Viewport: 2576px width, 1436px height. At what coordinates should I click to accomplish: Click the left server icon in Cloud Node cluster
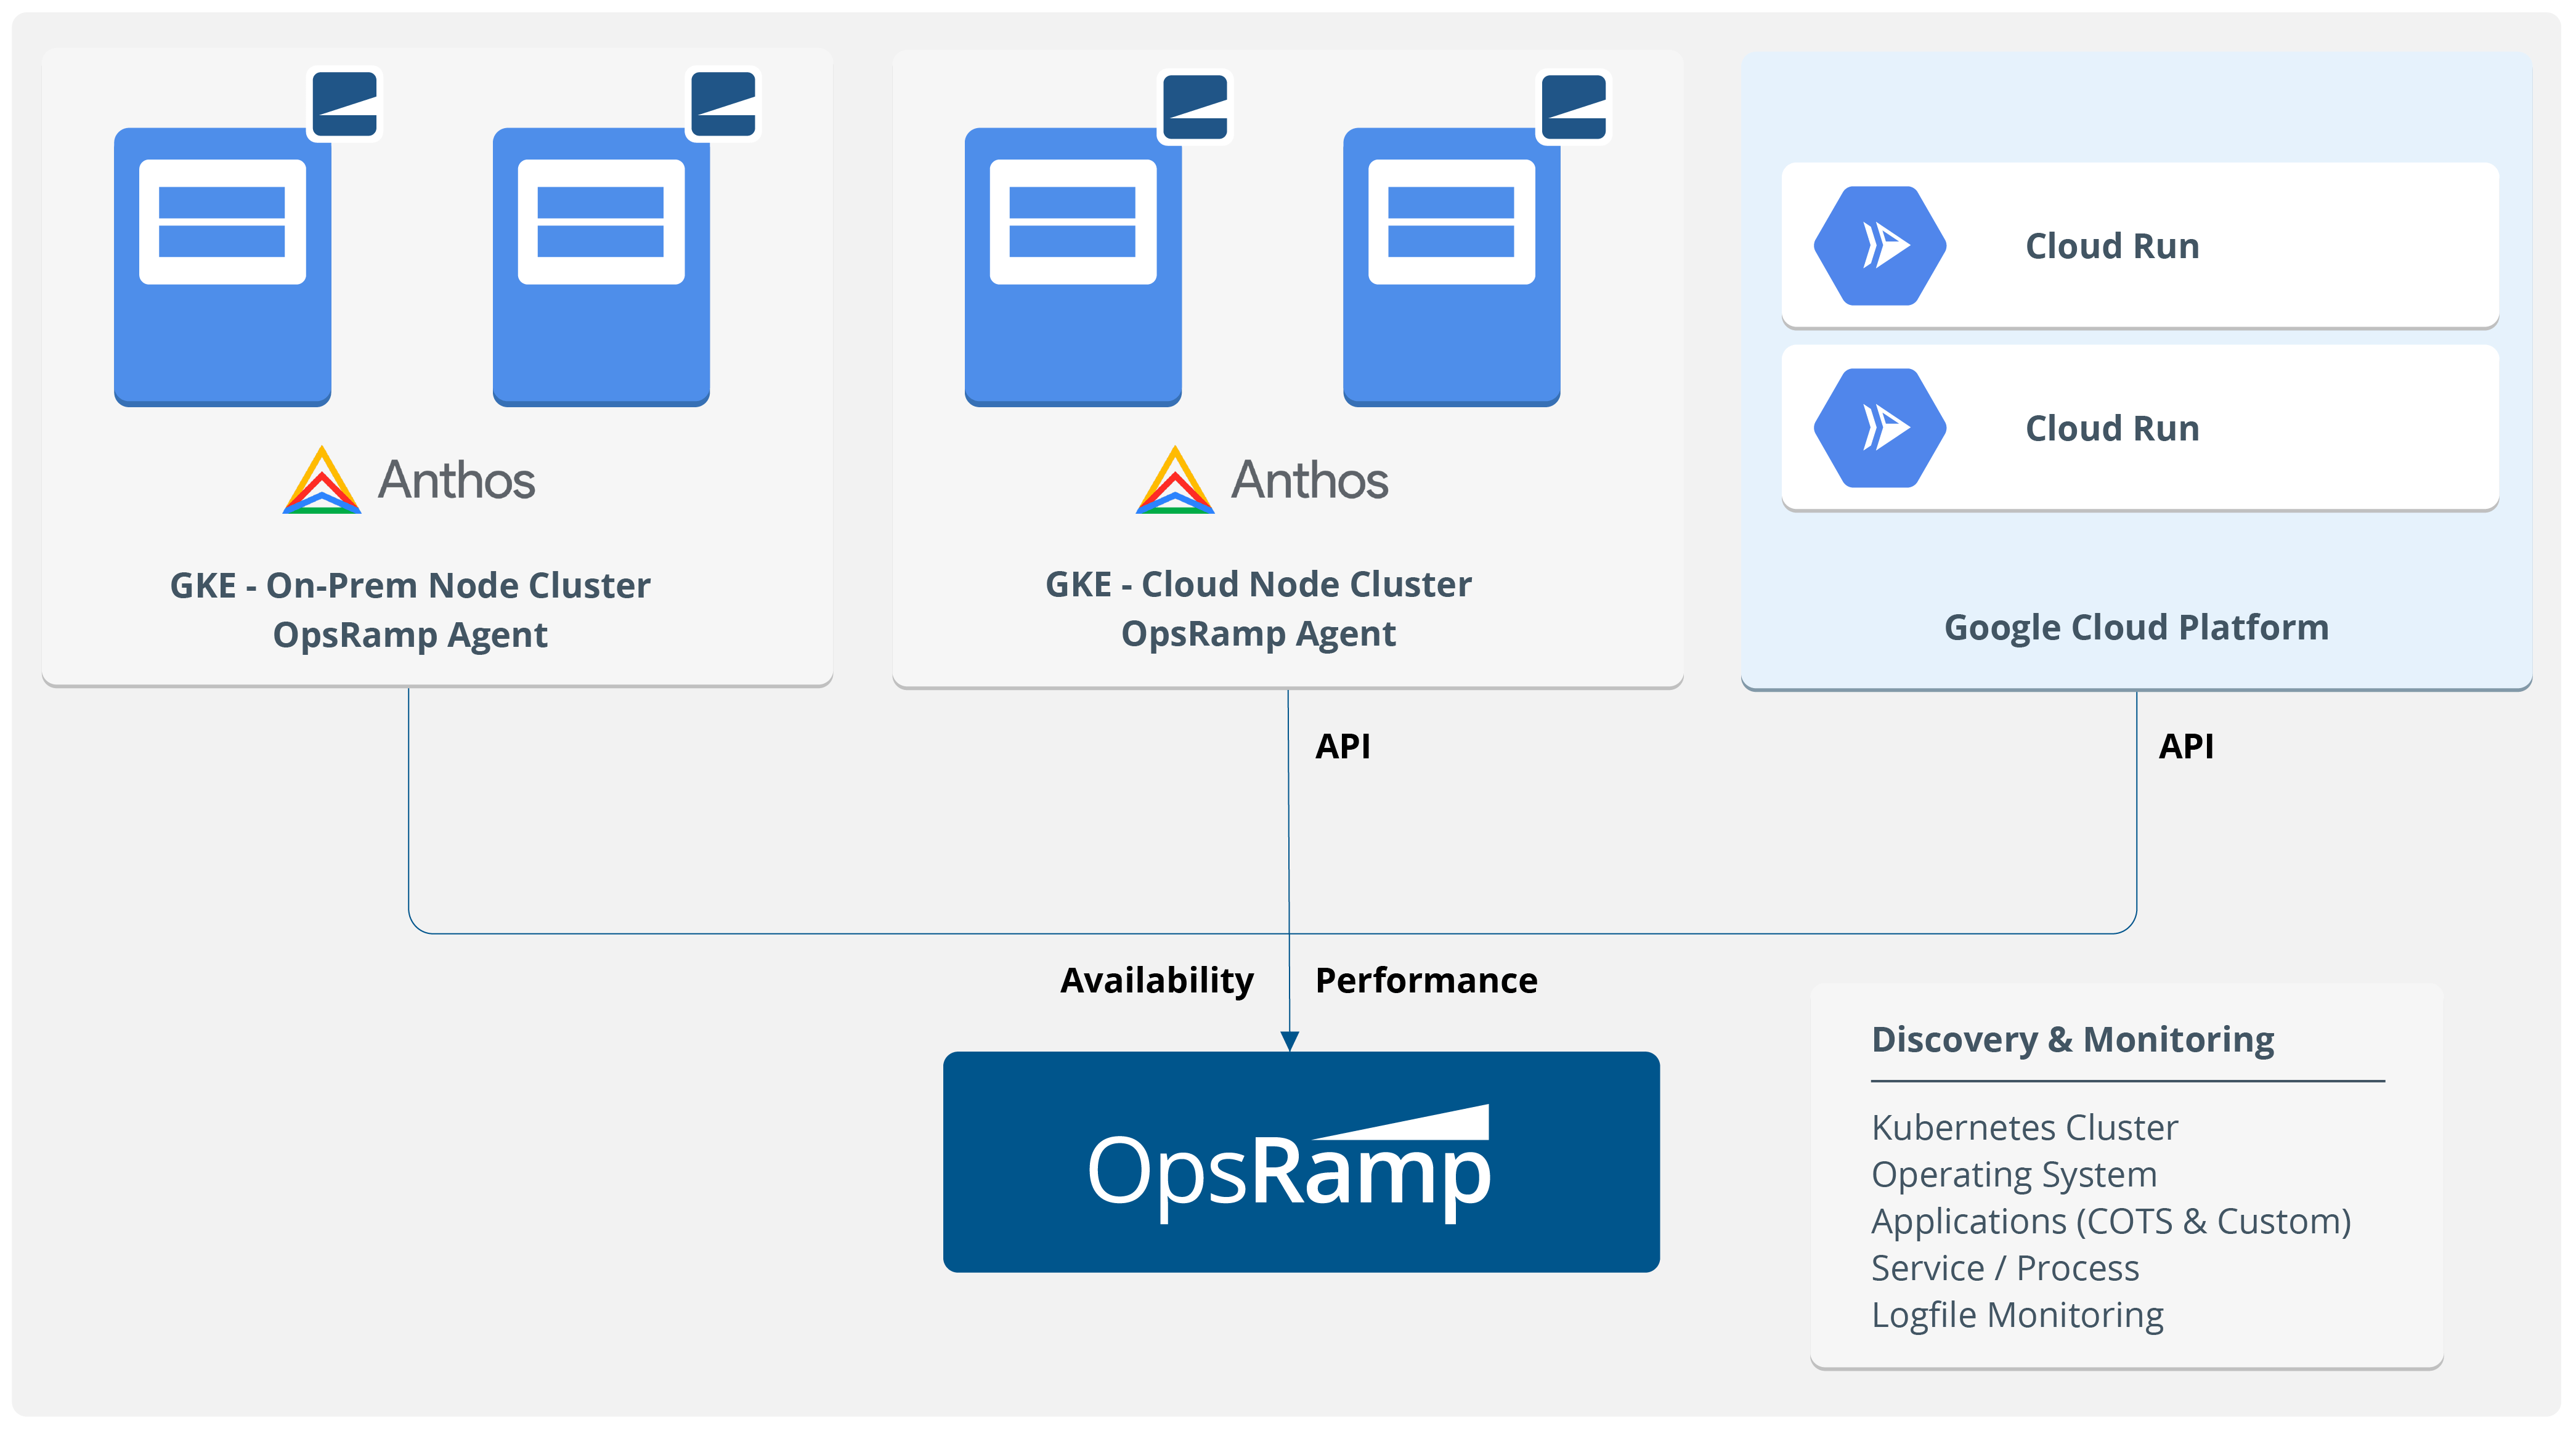click(1073, 266)
